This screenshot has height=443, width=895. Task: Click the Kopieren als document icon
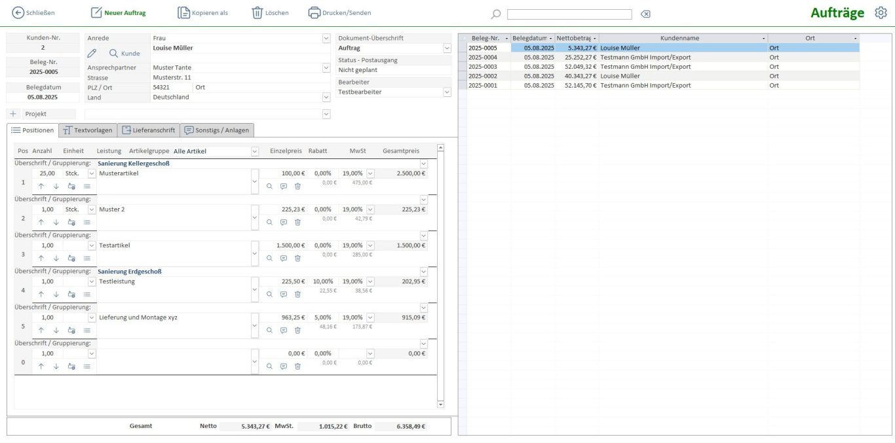coord(184,12)
